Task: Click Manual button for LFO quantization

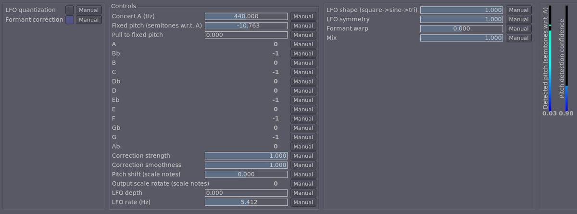Action: [88, 10]
